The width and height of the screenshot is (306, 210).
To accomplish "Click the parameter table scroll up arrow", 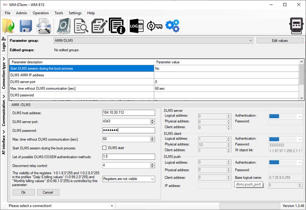I will (302, 62).
